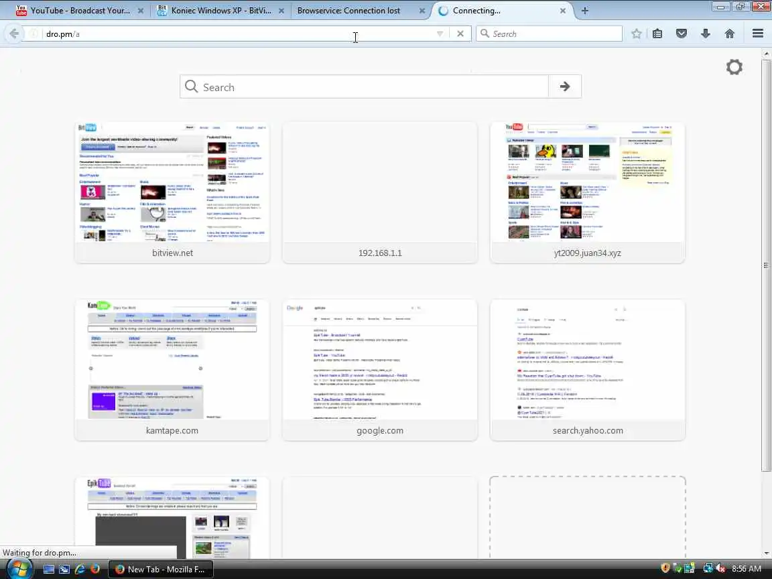
Task: Open Windows Start orb
Action: 19,569
